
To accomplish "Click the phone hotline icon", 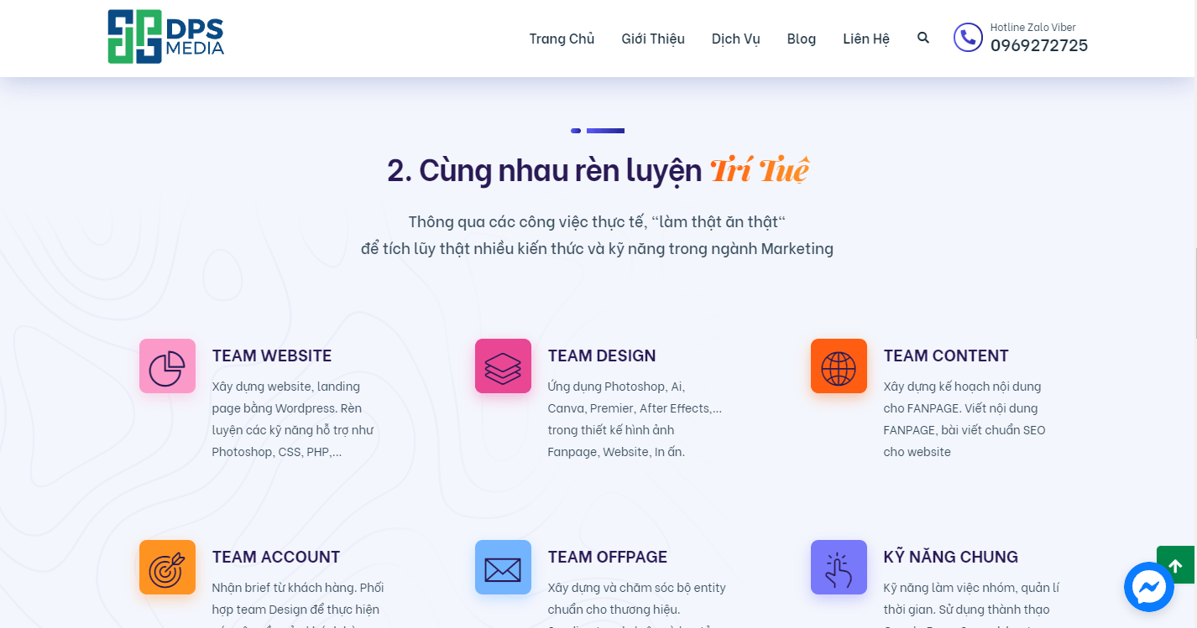I will click(x=968, y=37).
